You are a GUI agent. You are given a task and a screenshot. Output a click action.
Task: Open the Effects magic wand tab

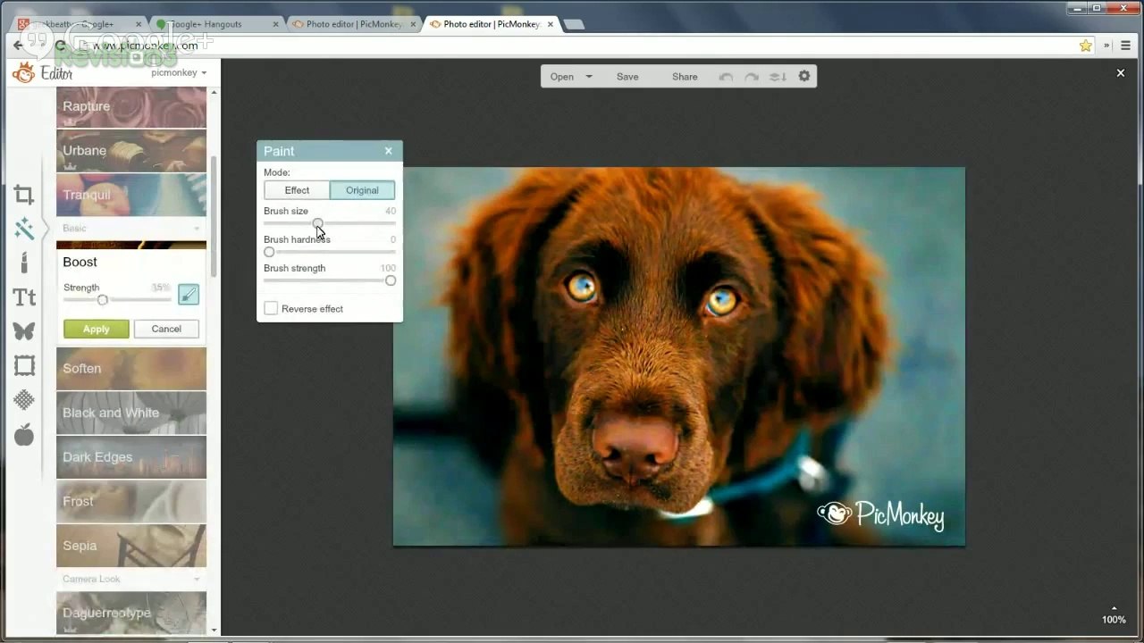(x=24, y=229)
